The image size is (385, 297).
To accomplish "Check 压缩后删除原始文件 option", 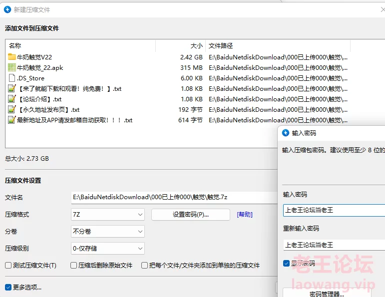I will (74, 266).
